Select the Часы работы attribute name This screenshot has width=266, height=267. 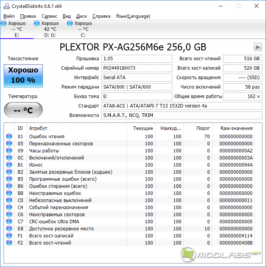click(44, 151)
